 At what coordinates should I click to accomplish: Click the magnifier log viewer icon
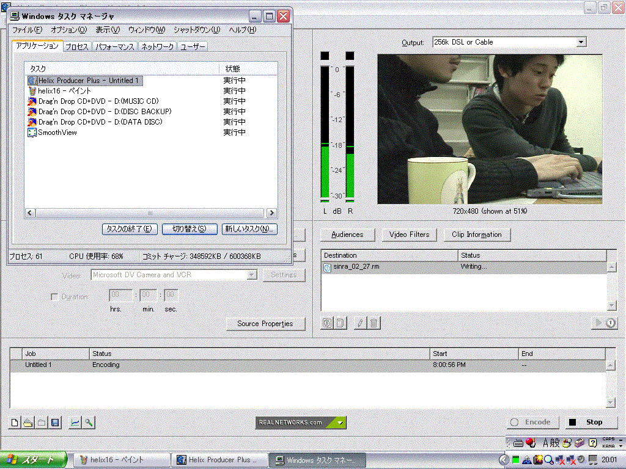coord(89,423)
